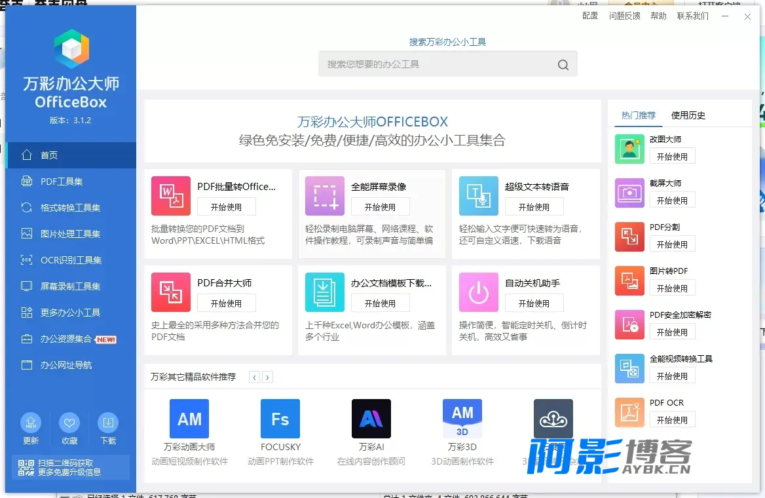The width and height of the screenshot is (765, 498).
Task: Click the PDF分割 icon
Action: point(629,237)
